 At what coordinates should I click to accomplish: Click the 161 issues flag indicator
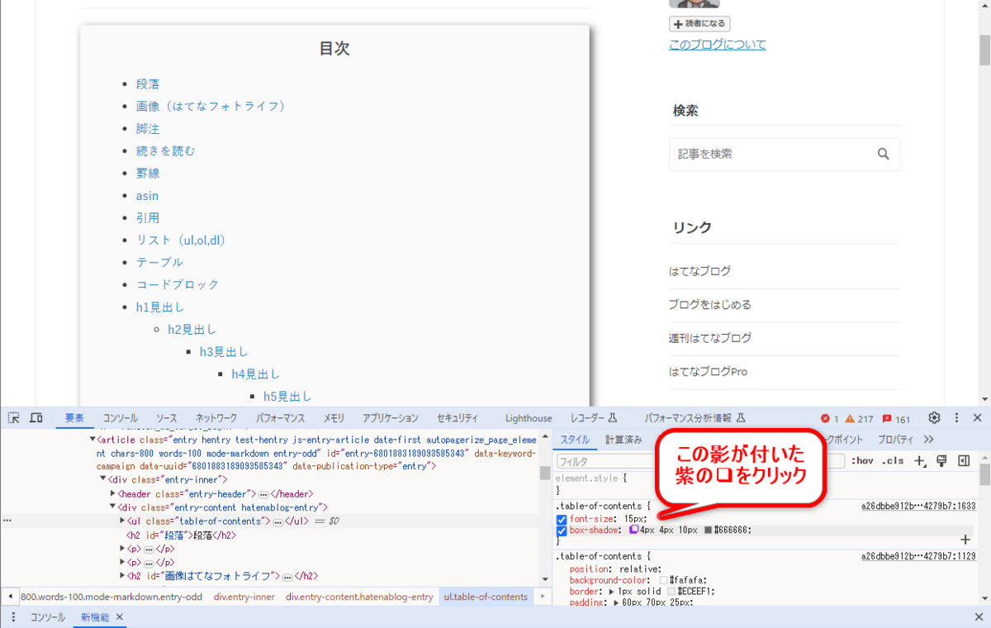896,419
